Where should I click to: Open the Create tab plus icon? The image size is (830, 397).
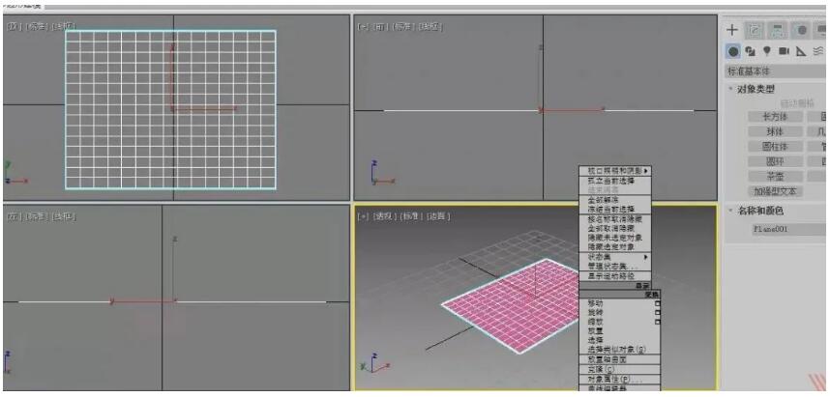click(x=732, y=31)
